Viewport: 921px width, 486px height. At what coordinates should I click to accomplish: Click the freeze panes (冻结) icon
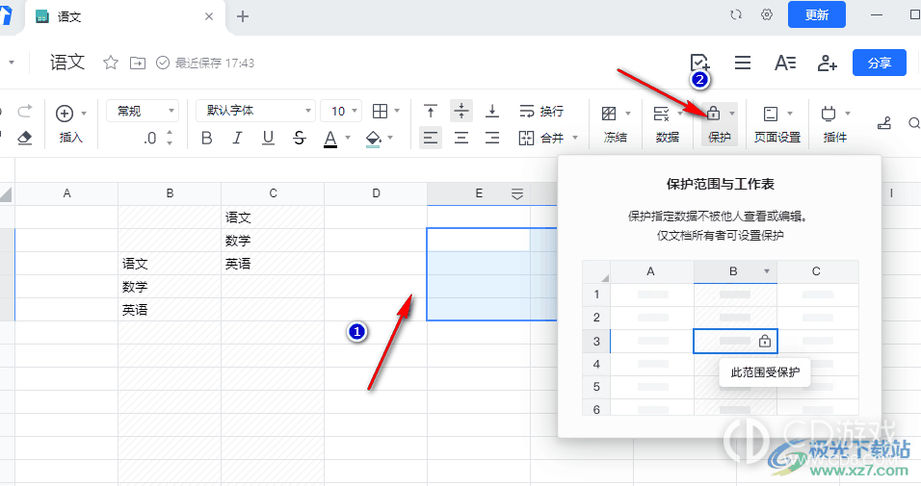tap(609, 113)
